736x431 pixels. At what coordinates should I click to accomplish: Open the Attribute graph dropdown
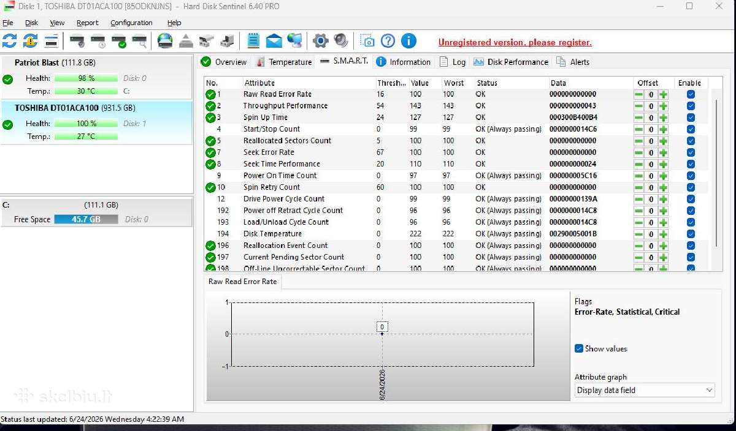pos(645,390)
